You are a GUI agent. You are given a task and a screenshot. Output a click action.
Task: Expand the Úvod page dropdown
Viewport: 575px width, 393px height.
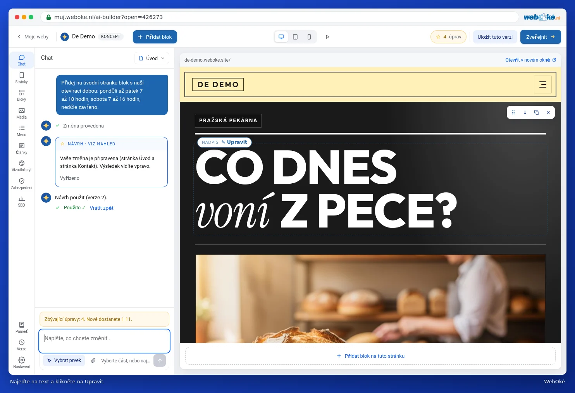pos(152,58)
